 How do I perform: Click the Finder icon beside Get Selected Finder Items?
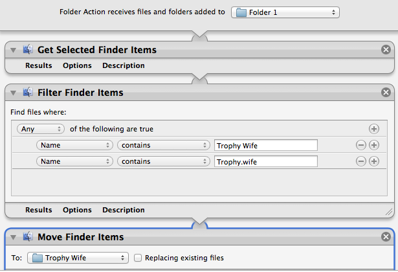[x=28, y=49]
